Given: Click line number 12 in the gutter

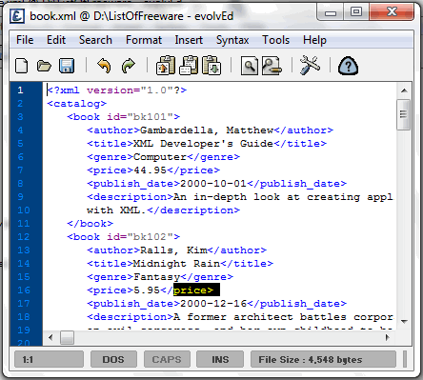Looking at the screenshot, I should tap(24, 237).
